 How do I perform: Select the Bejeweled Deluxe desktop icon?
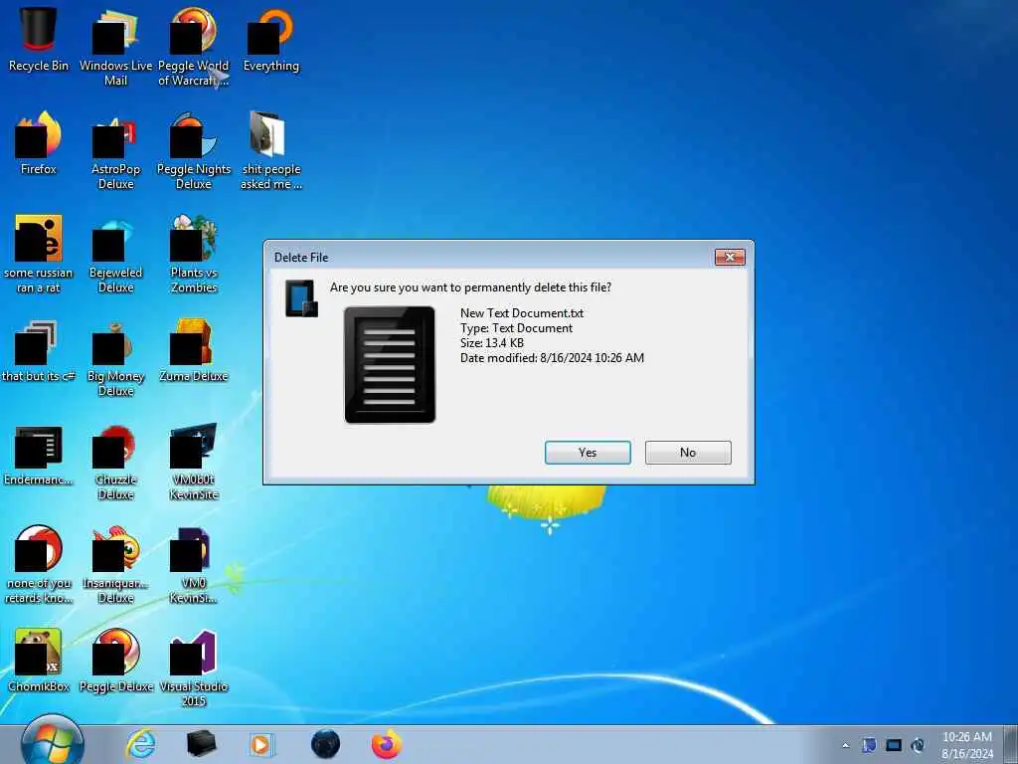coord(115,254)
